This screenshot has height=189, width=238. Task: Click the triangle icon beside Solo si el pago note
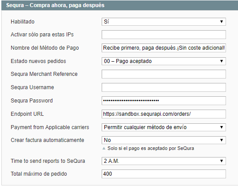104,148
